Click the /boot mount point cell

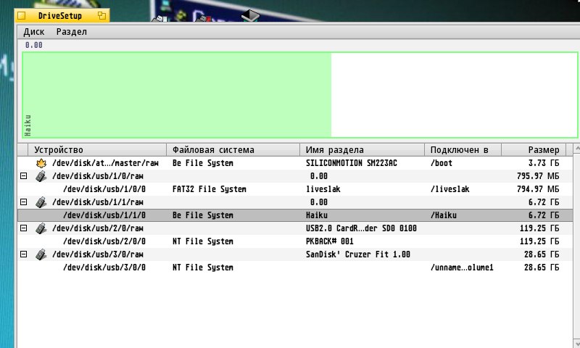click(442, 163)
